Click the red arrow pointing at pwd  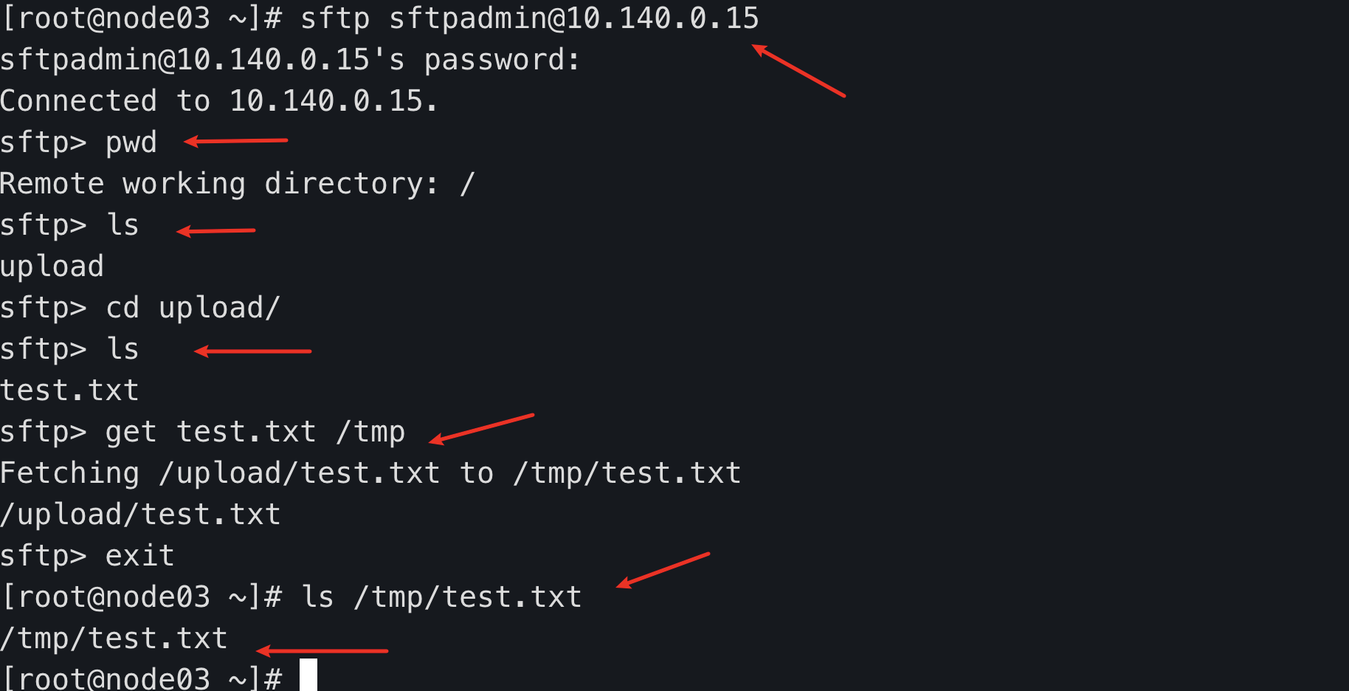point(235,141)
